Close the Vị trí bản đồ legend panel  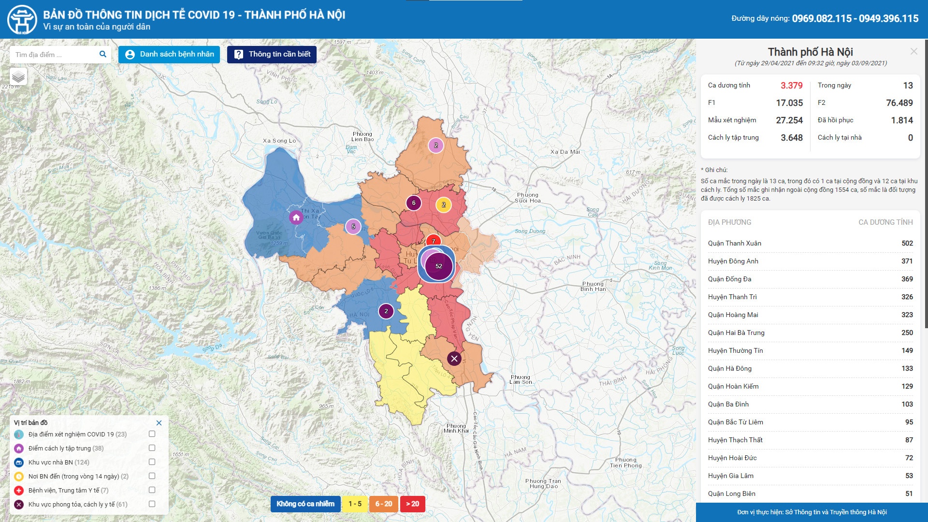(x=159, y=423)
